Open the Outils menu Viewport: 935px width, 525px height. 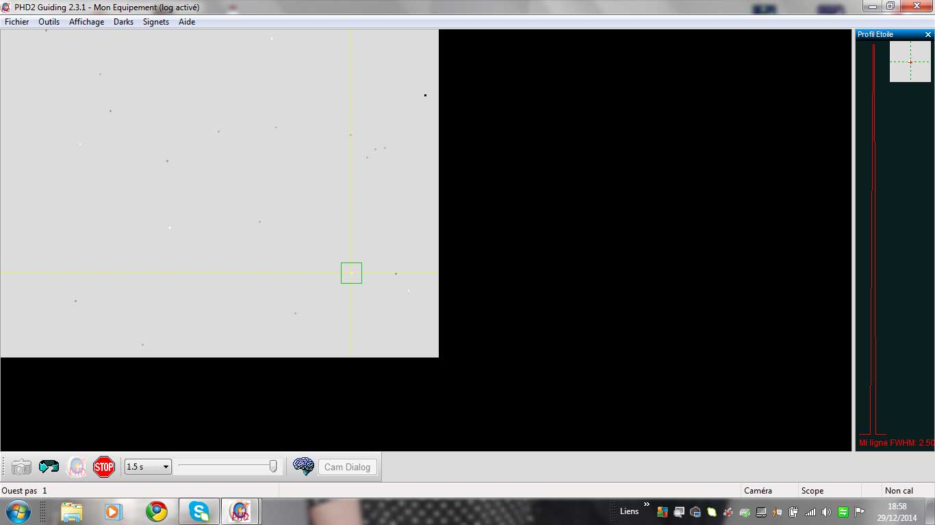(49, 22)
